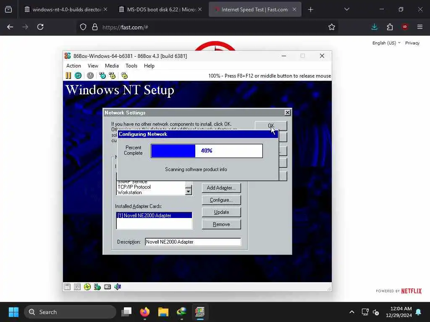Send Ctrl+Alt+Esc via 86Box toolbar
The width and height of the screenshot is (430, 322).
point(112,75)
